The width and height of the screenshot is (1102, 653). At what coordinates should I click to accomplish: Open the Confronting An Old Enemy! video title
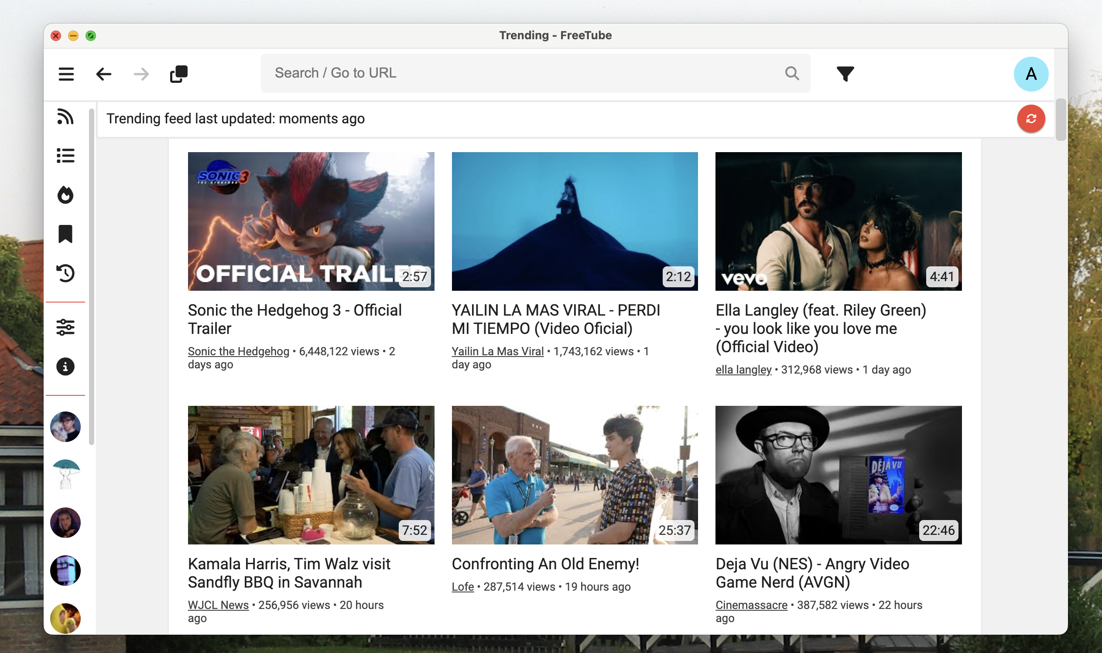pyautogui.click(x=545, y=564)
